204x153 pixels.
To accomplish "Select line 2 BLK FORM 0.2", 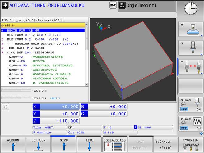I will [x=43, y=39].
